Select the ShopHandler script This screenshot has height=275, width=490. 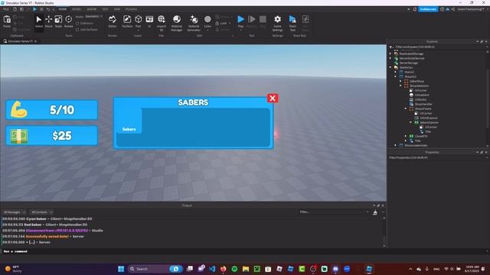[423, 104]
